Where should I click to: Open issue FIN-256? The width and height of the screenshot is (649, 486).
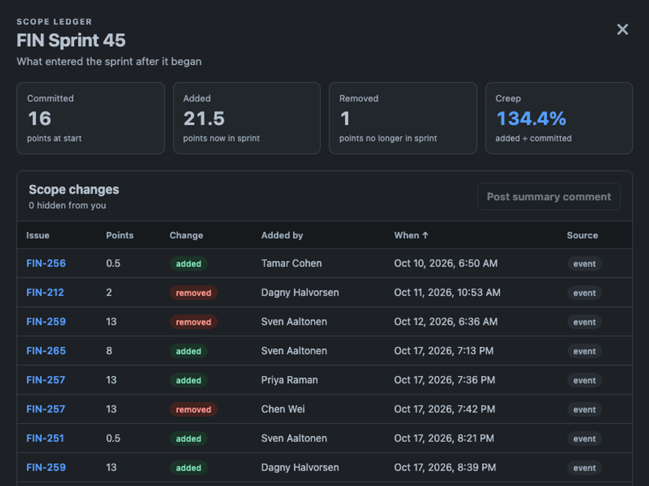point(46,264)
